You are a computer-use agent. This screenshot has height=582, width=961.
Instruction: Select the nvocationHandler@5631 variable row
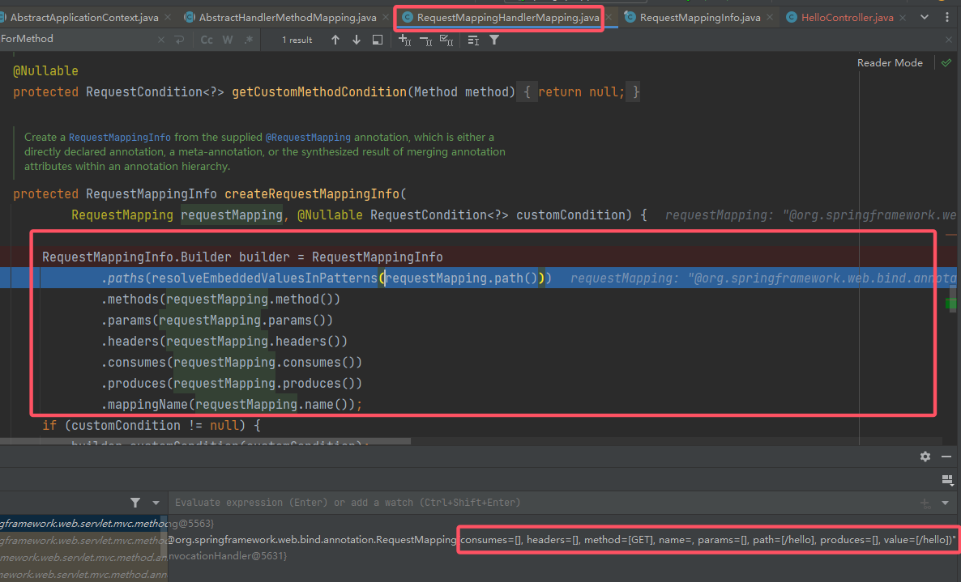pyautogui.click(x=227, y=555)
